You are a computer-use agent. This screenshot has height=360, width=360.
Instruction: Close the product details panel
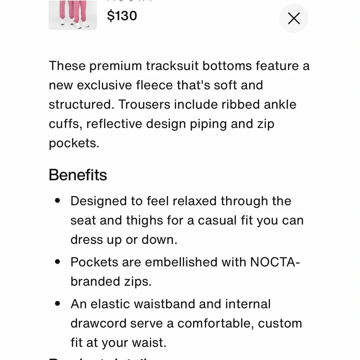point(294,18)
